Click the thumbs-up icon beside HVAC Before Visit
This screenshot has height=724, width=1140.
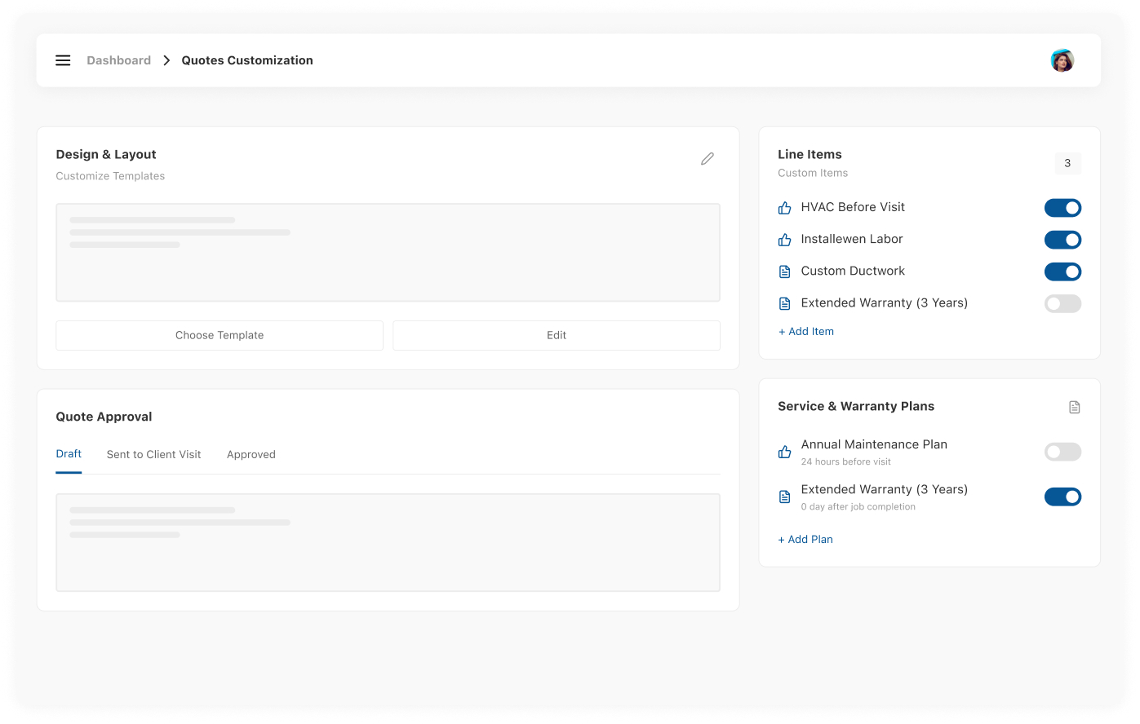784,208
